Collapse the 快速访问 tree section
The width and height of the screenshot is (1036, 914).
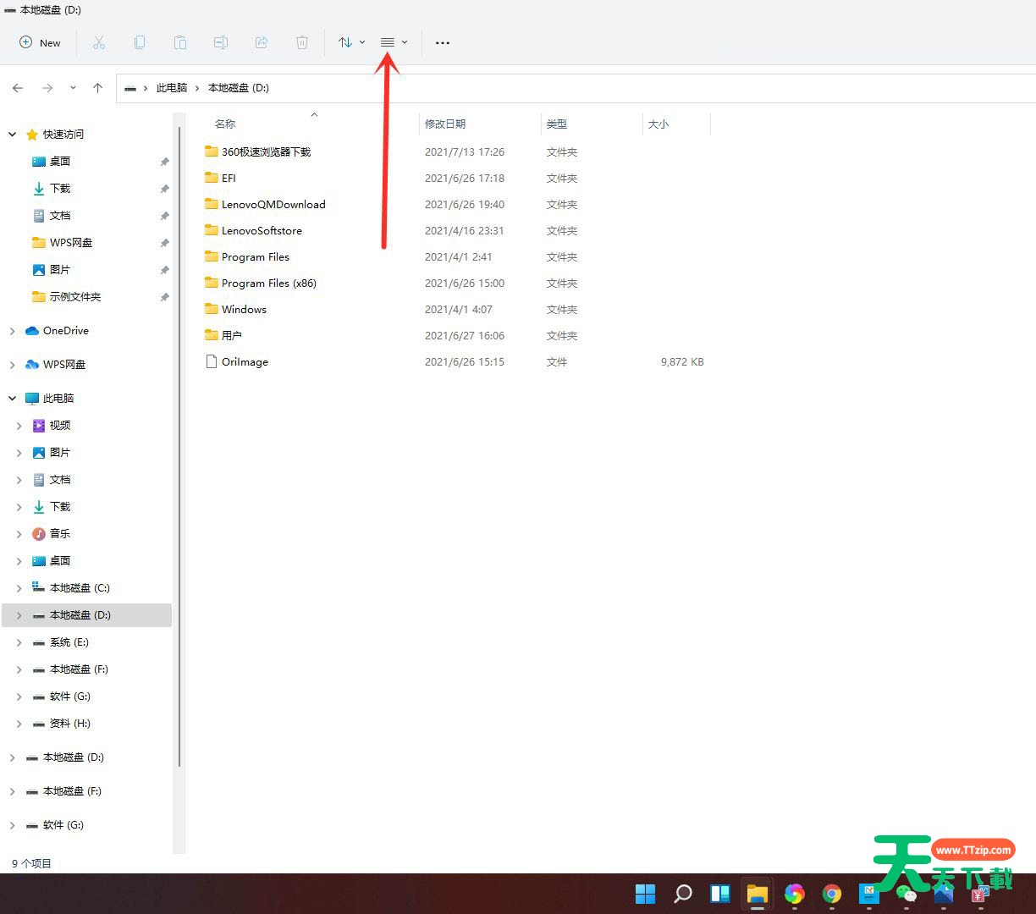(x=13, y=135)
